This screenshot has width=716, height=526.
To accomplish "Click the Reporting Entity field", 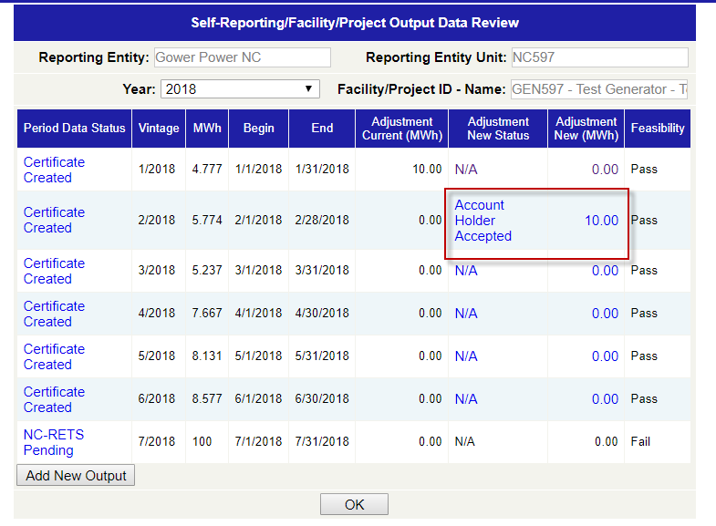I will pyautogui.click(x=242, y=57).
